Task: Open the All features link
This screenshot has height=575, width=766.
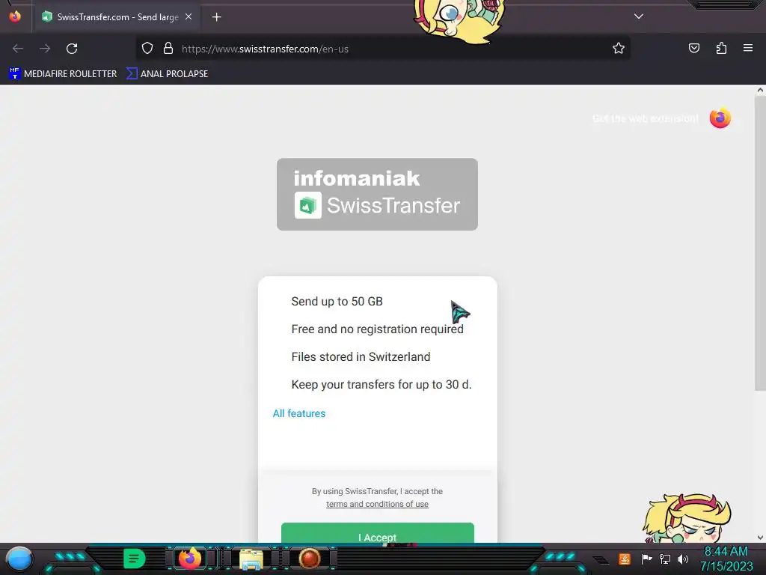Action: tap(299, 413)
